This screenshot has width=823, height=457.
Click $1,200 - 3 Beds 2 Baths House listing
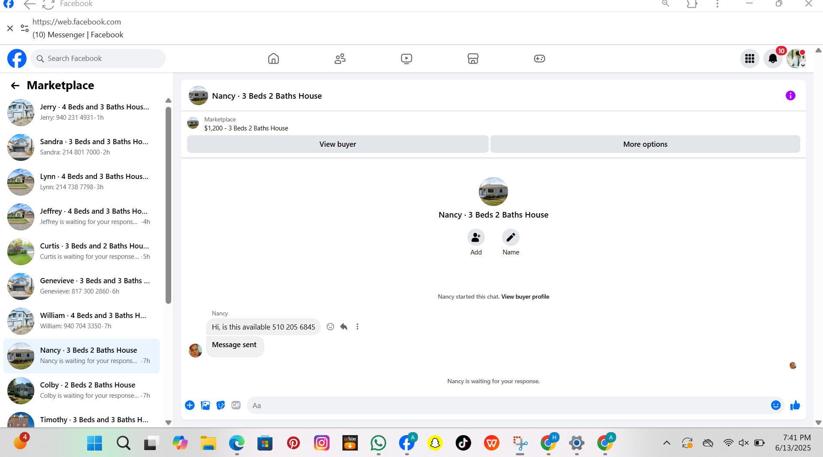[x=246, y=128]
